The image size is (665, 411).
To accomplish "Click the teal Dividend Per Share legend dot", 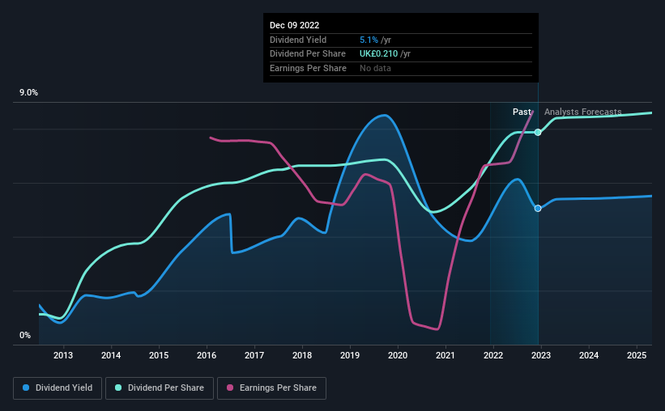I will pos(118,388).
